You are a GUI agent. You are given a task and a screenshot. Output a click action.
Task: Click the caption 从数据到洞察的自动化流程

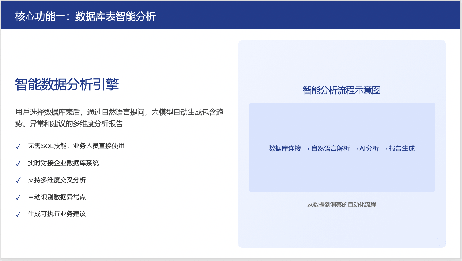tap(342, 204)
